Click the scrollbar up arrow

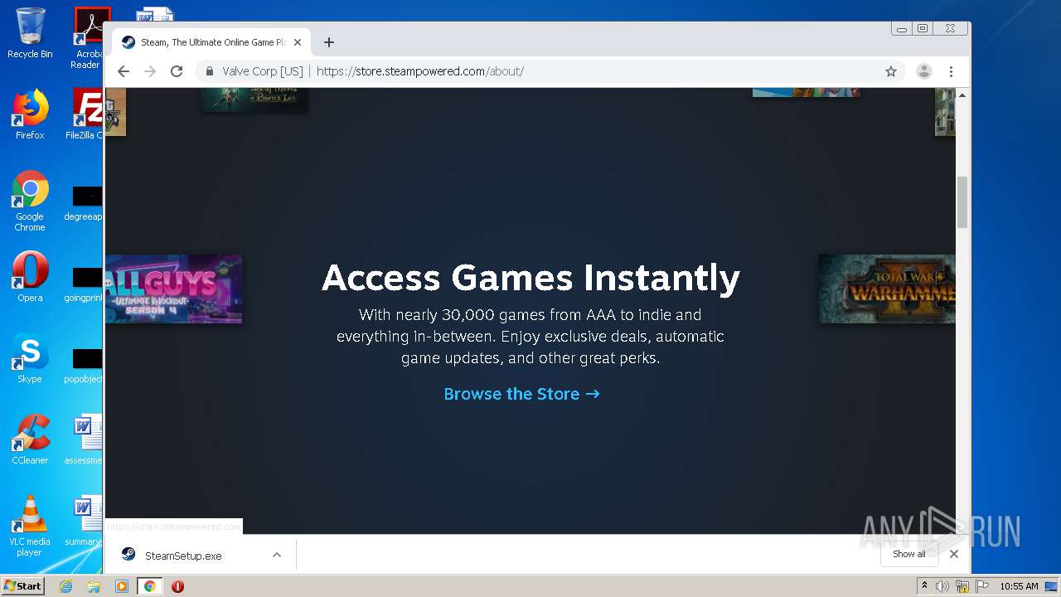tap(962, 95)
